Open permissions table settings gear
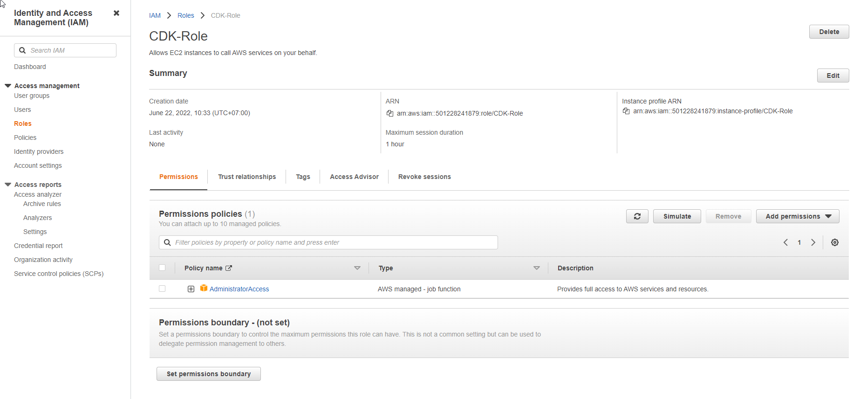This screenshot has width=867, height=399. pyautogui.click(x=835, y=242)
